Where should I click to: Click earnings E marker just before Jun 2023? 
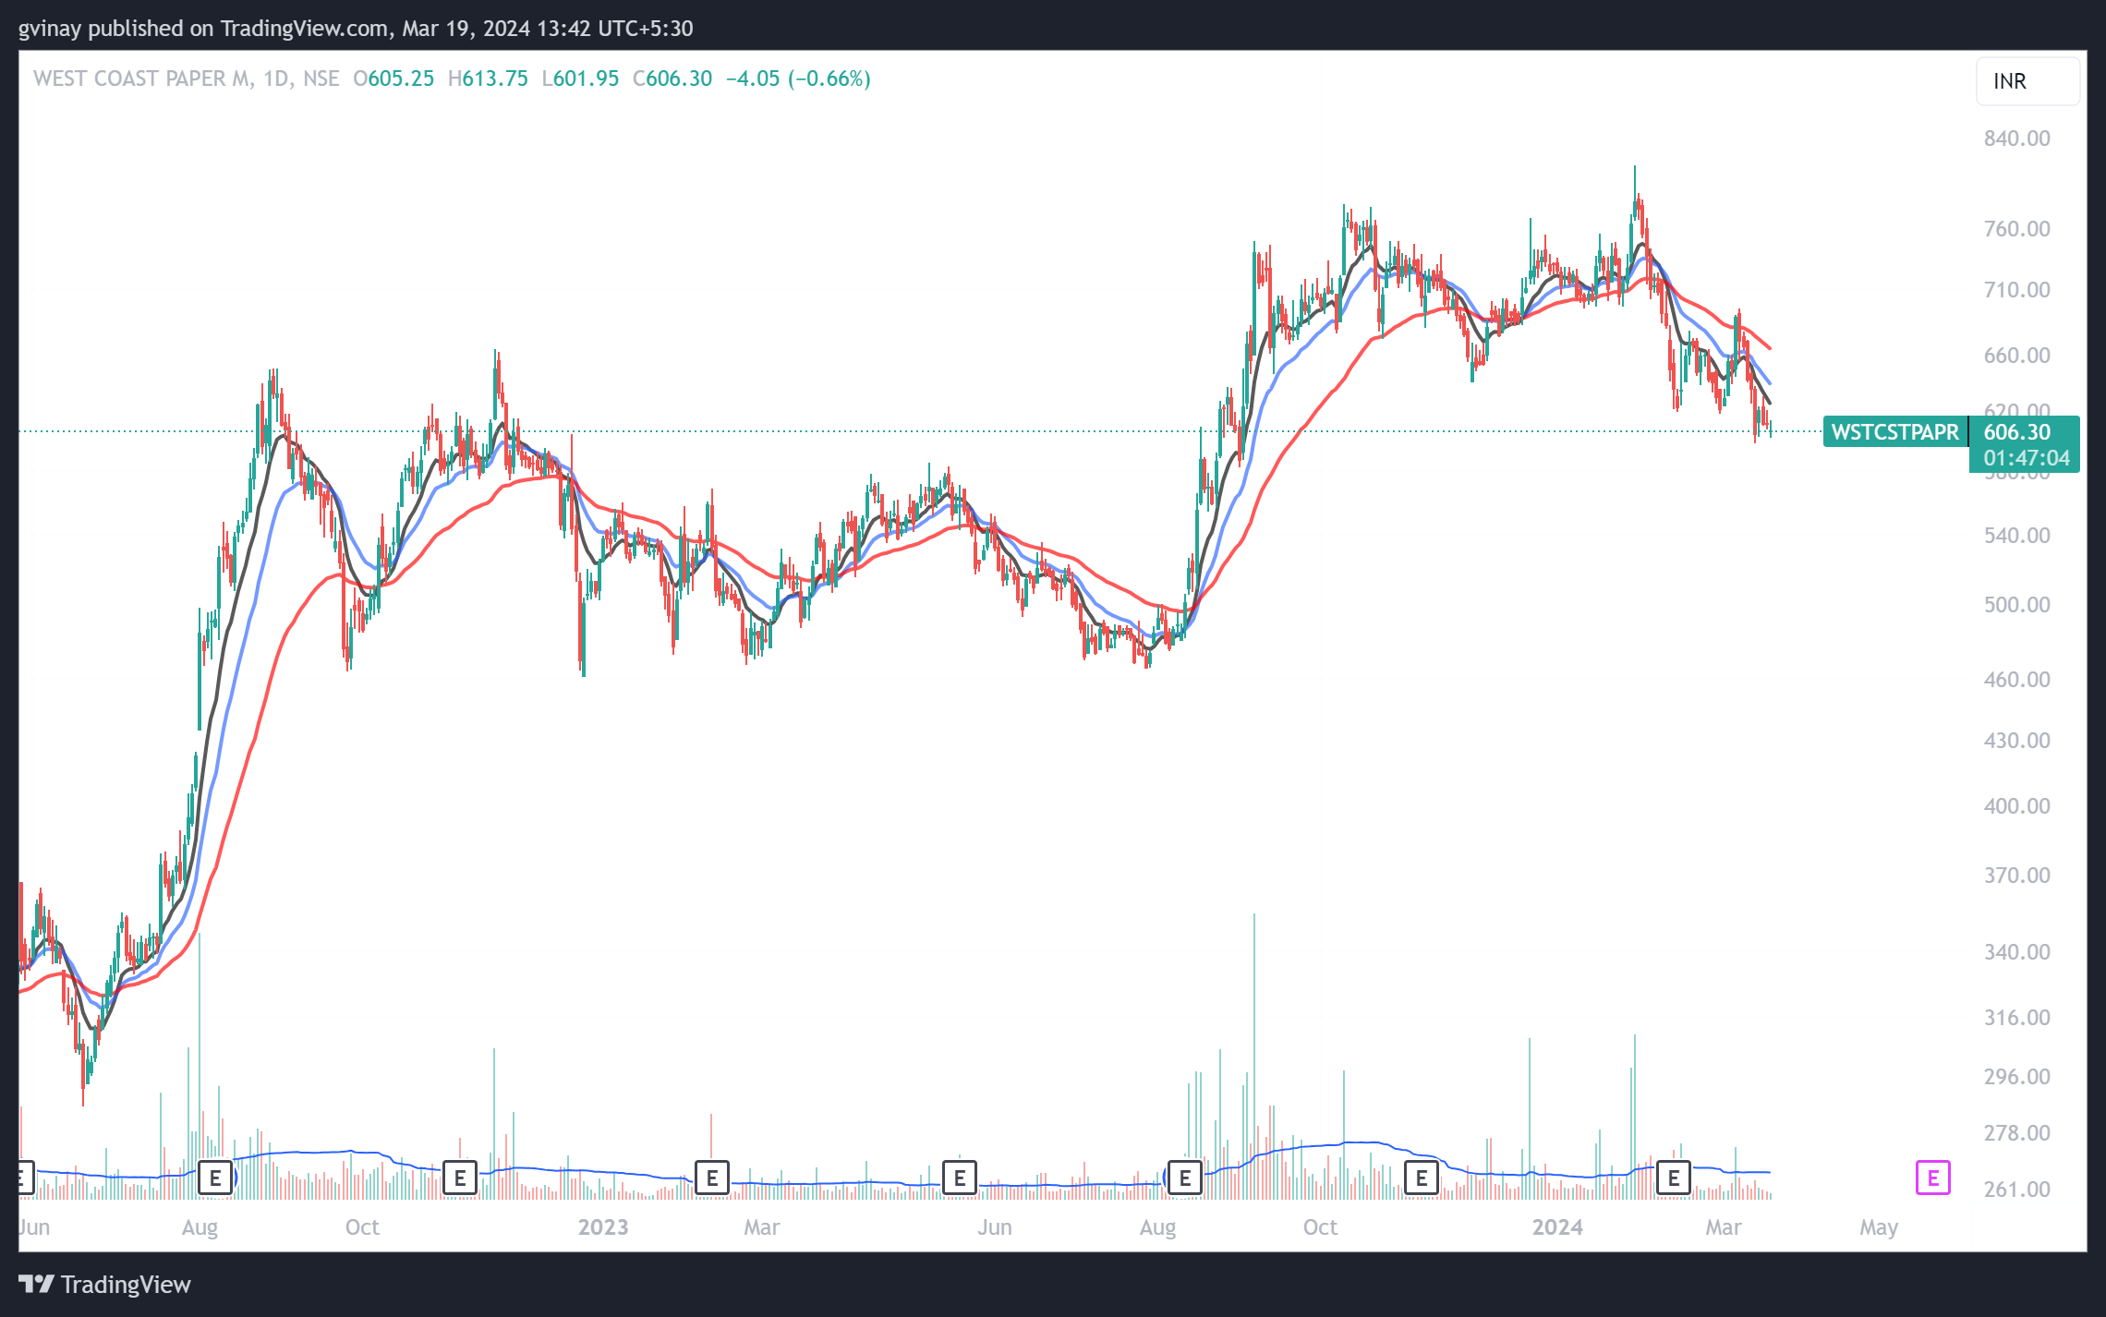point(960,1178)
